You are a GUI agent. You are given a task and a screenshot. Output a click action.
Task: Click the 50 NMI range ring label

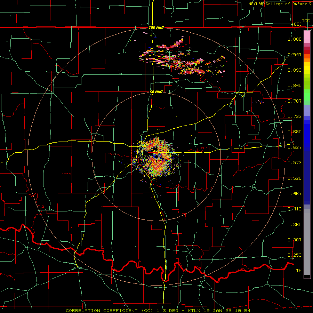pyautogui.click(x=156, y=92)
